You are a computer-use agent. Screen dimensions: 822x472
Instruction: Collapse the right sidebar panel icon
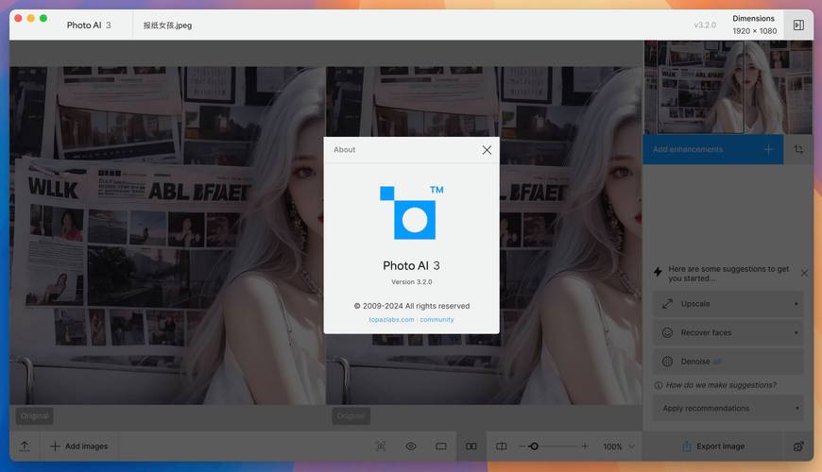[x=798, y=25]
